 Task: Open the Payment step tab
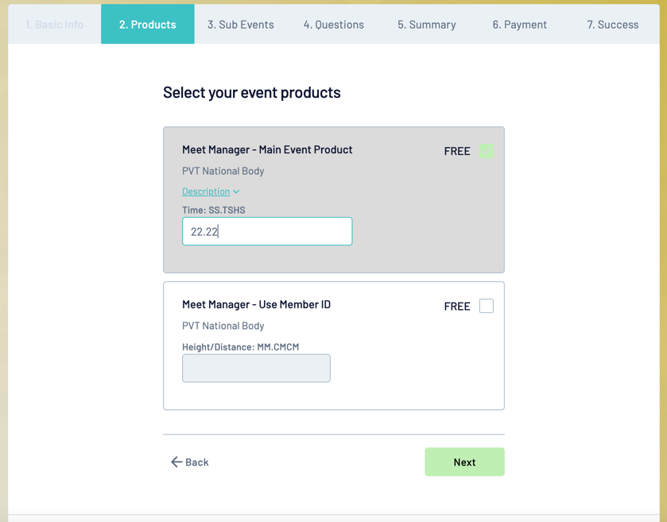[x=519, y=25]
